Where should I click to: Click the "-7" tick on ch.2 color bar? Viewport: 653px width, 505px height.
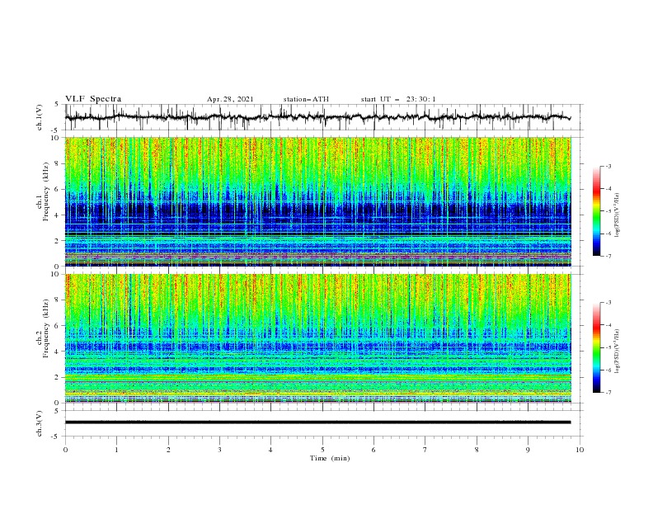pos(608,393)
